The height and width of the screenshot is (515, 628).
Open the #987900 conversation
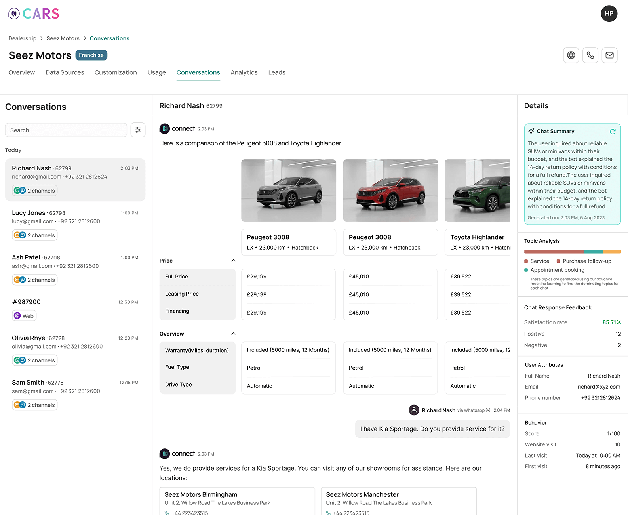pos(75,309)
